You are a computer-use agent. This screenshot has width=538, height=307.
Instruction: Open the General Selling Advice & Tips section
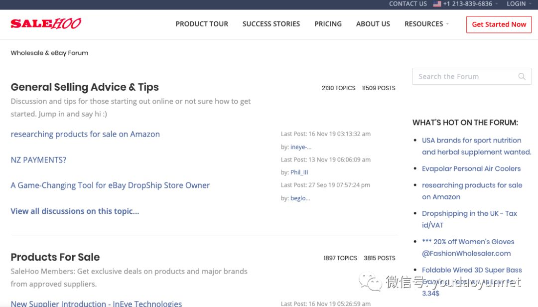click(85, 87)
